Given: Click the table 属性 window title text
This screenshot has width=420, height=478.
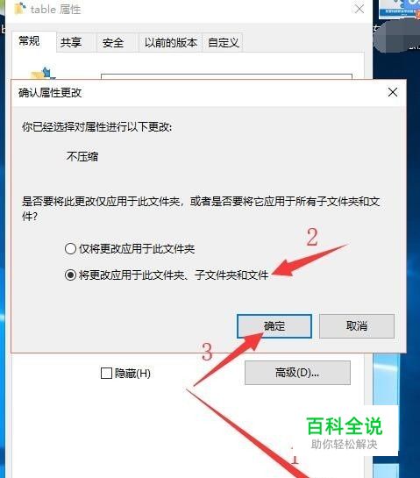Looking at the screenshot, I should click(x=55, y=10).
